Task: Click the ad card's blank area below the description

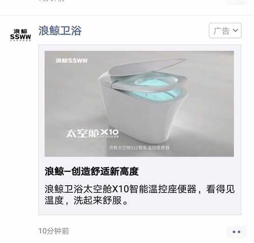Action: pyautogui.click(x=140, y=210)
